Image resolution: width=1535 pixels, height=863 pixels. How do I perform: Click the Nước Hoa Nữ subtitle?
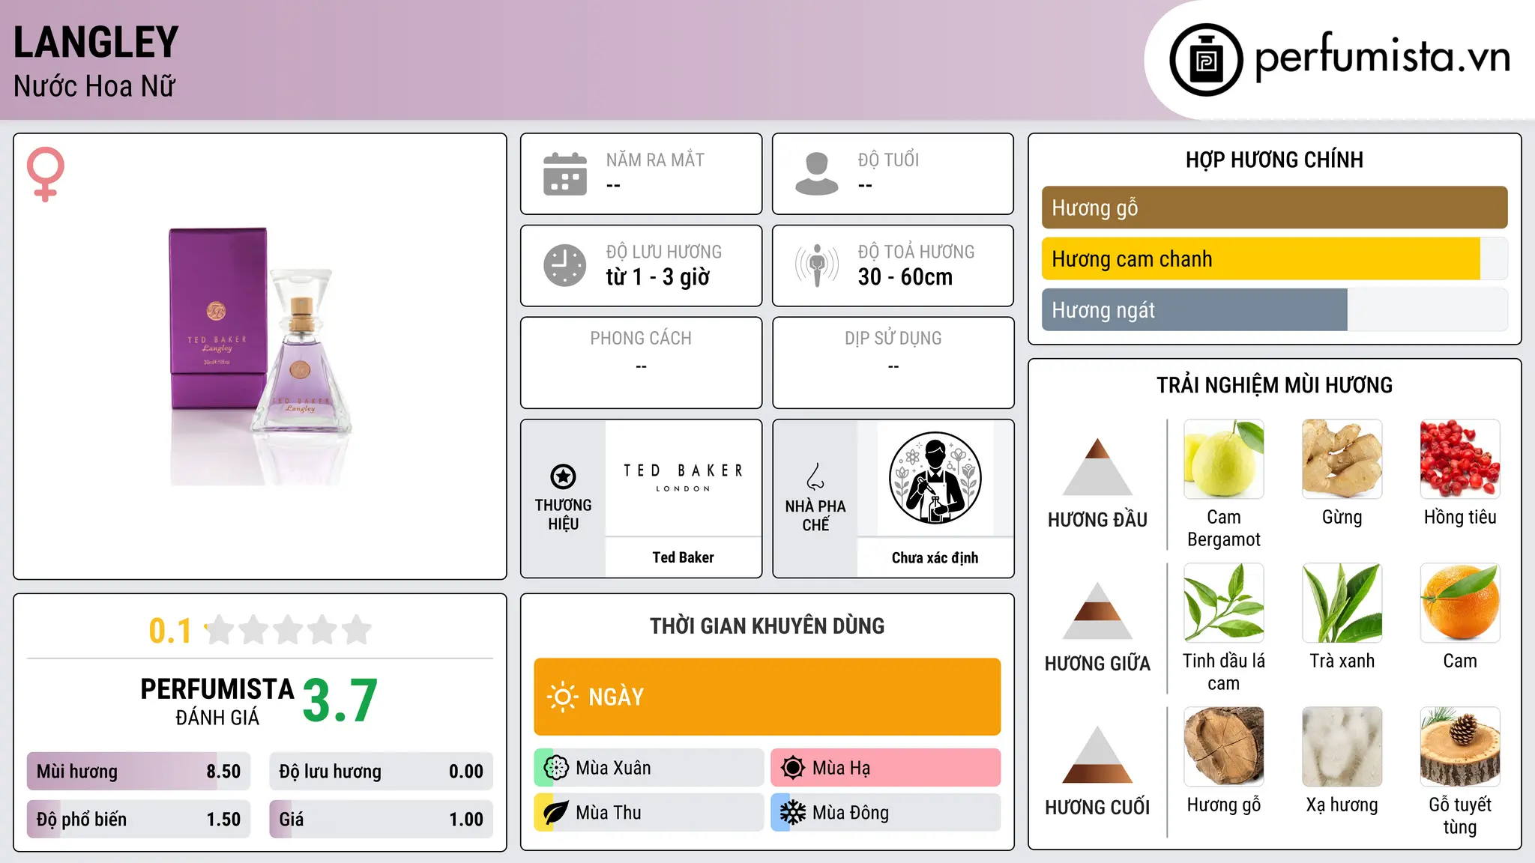[94, 86]
